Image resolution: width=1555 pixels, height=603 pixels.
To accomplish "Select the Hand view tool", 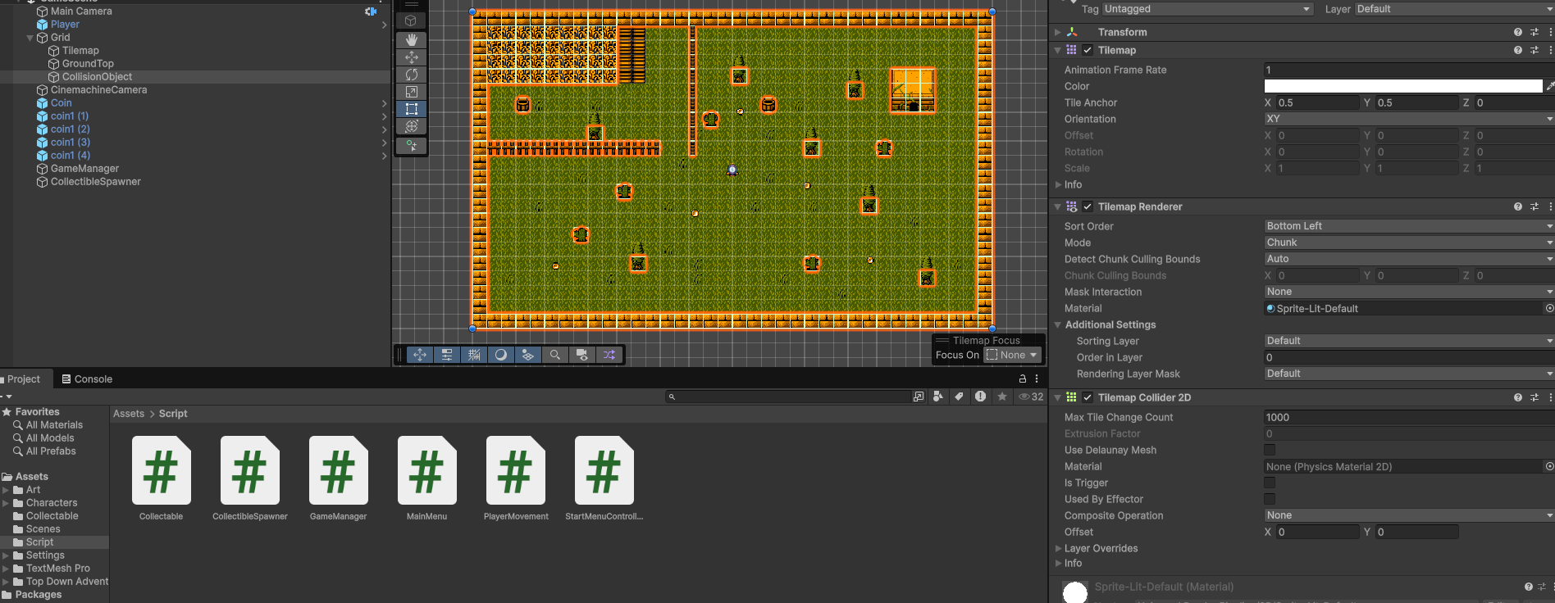I will tap(411, 39).
